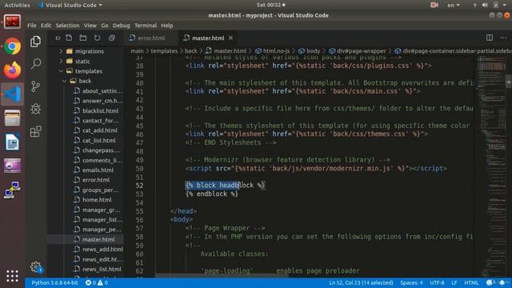
Task: Collapse the back folder
Action: click(x=86, y=81)
